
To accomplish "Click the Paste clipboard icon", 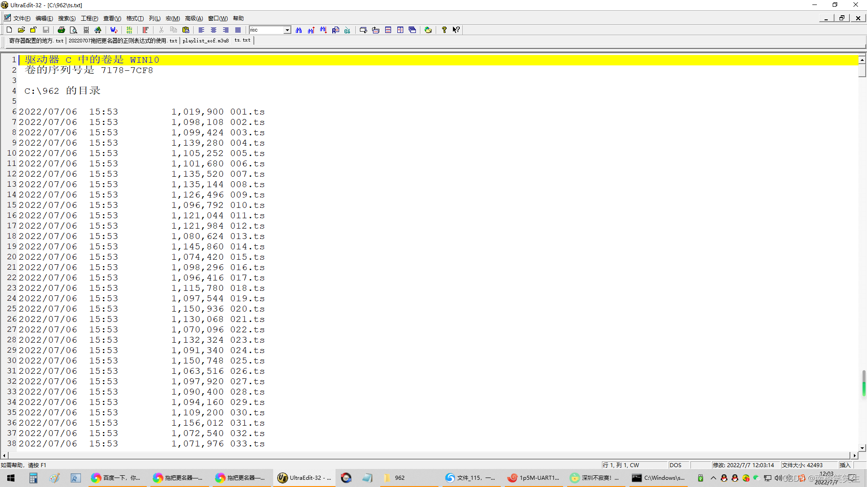I will tap(186, 30).
